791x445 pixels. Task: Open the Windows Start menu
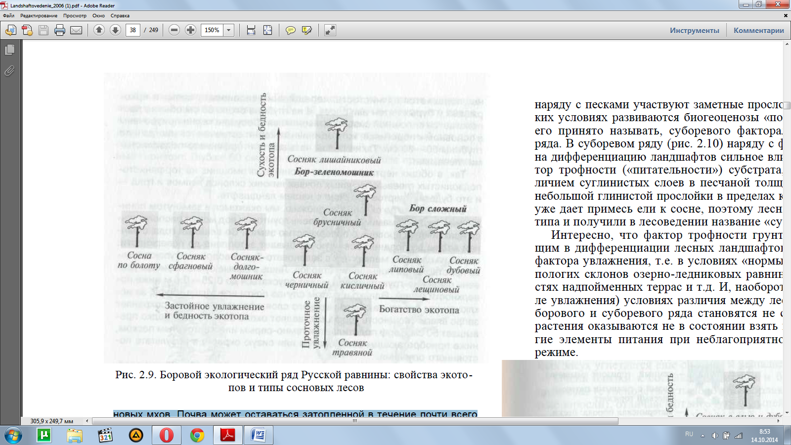[x=13, y=436]
